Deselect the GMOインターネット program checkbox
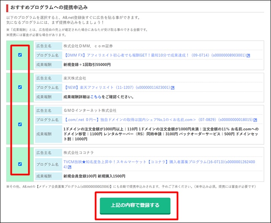 tap(20, 124)
